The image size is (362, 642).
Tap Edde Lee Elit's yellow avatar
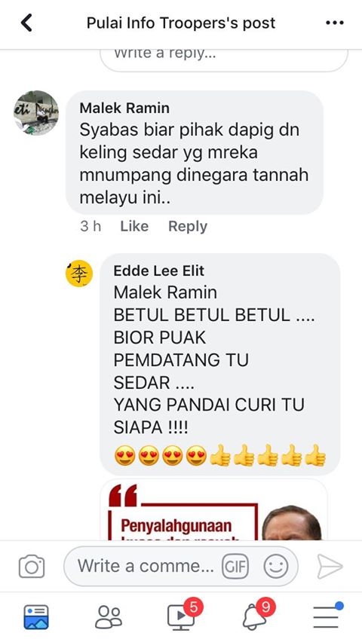click(79, 274)
